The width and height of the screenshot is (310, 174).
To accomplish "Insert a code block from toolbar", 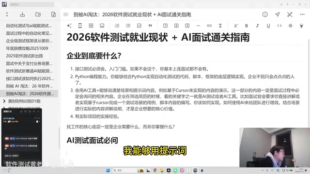I will pyautogui.click(x=80, y=26).
